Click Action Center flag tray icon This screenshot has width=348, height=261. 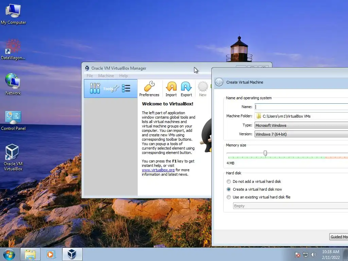click(297, 255)
